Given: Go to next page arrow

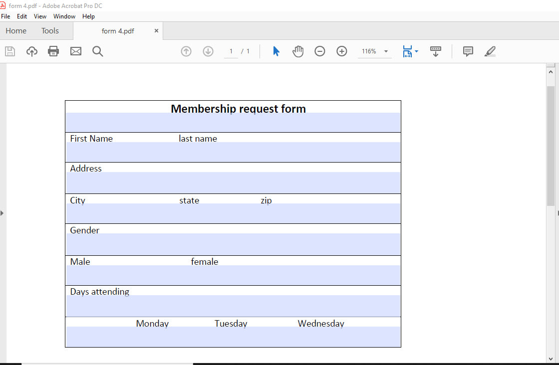Looking at the screenshot, I should [208, 51].
